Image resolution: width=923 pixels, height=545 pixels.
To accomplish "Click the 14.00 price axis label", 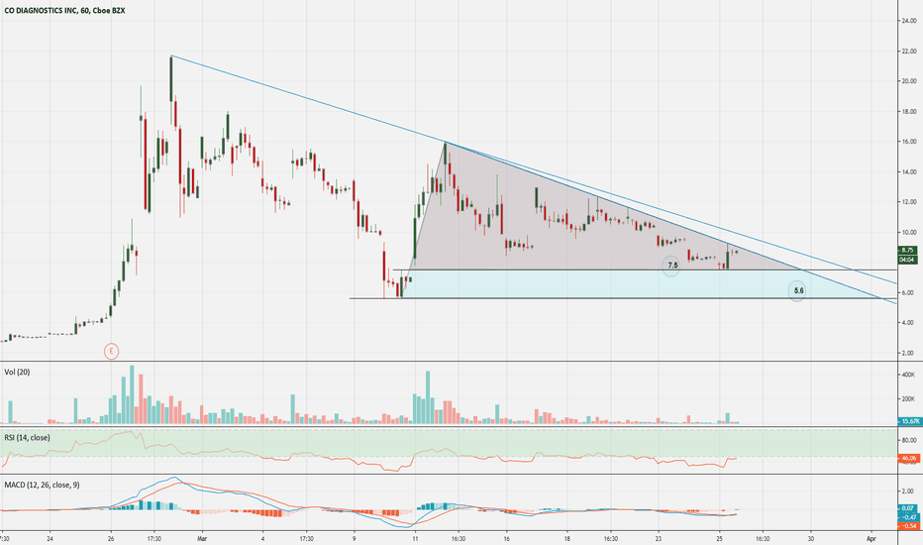I will pyautogui.click(x=909, y=172).
